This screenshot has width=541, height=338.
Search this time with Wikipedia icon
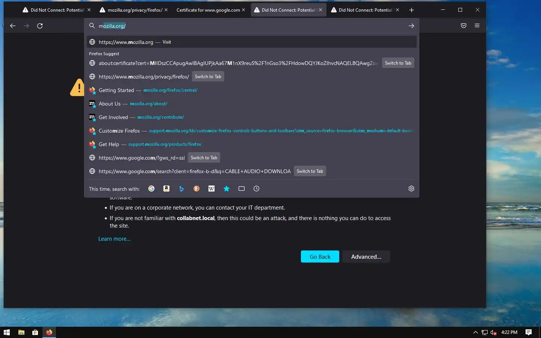[212, 189]
